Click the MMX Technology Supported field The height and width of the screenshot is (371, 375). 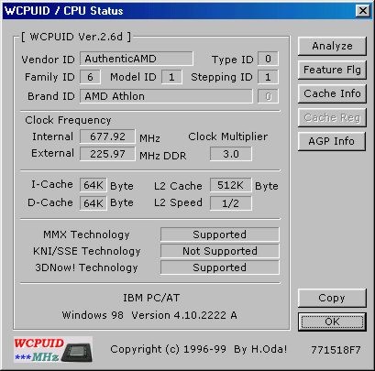(219, 235)
